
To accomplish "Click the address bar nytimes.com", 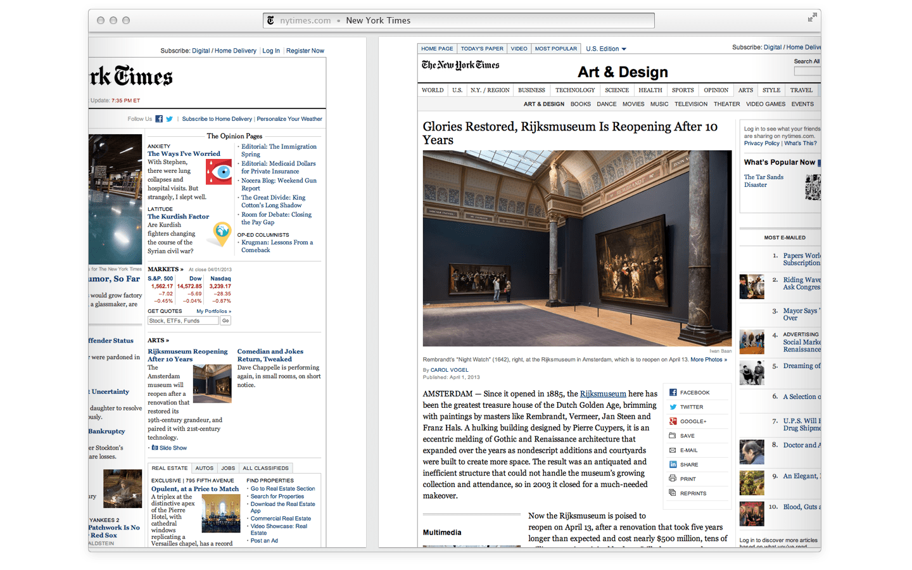I will tap(459, 20).
